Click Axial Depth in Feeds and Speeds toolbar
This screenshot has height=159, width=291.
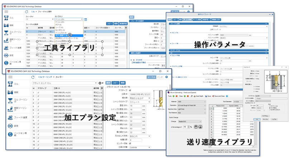[x=199, y=96]
